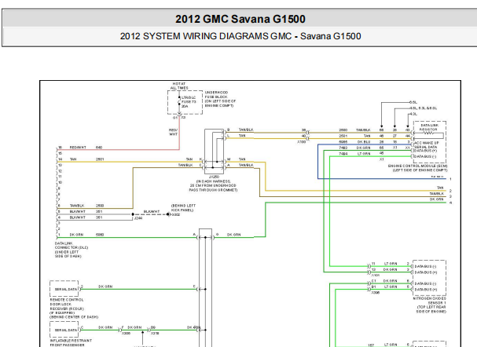
Task: Click the 'UNDERHOOD FUSE BLOCK' label
Action: (x=216, y=94)
